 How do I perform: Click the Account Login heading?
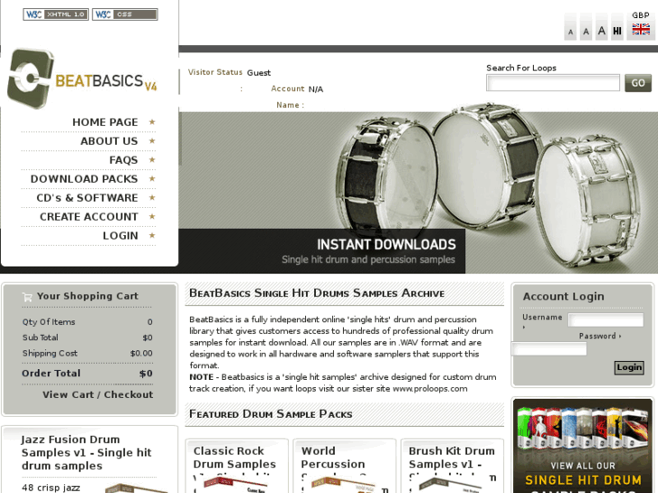tap(563, 296)
